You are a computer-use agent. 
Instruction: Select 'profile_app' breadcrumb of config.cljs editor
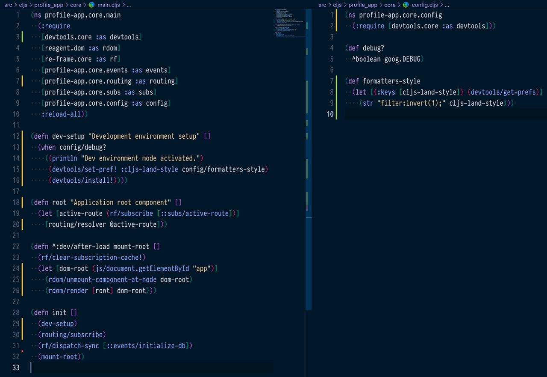(x=363, y=5)
